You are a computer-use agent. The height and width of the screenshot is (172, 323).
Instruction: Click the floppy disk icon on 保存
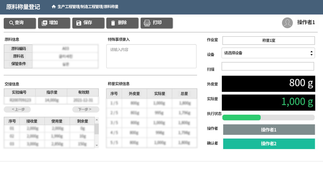click(x=79, y=23)
